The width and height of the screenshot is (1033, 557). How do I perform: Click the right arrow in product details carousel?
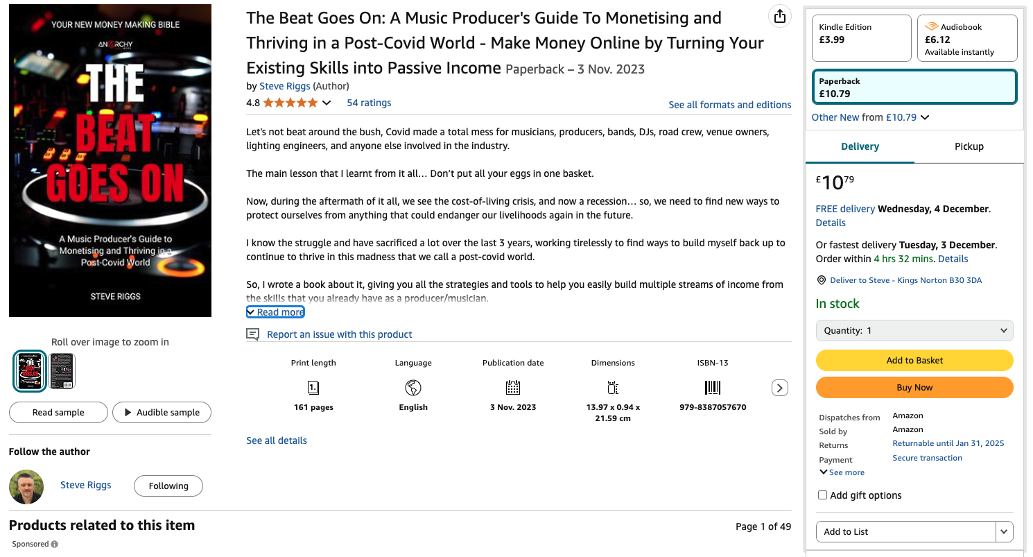pos(779,388)
